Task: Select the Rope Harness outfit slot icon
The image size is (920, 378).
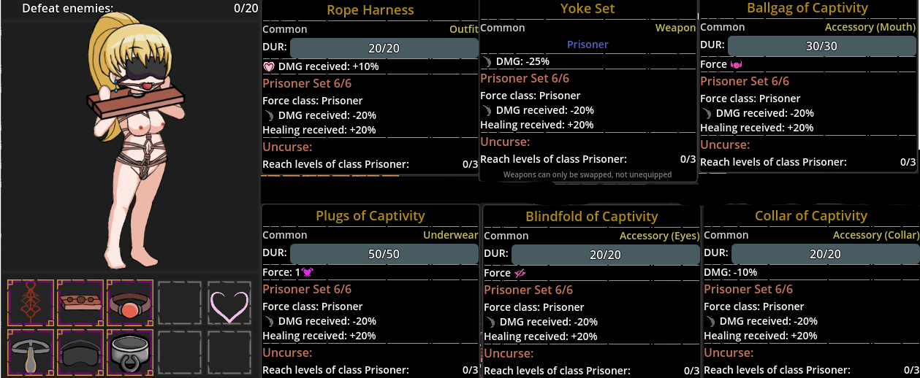Action: click(x=31, y=302)
